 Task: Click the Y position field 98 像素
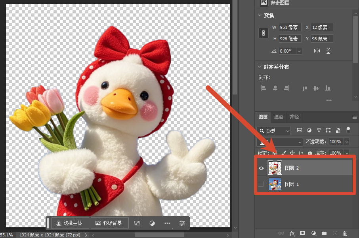point(322,39)
